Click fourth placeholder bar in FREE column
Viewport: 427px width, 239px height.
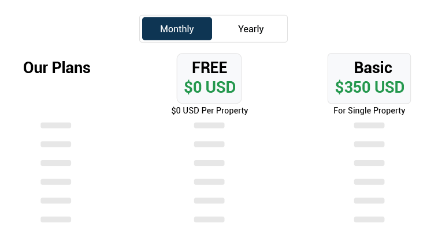pos(209,182)
